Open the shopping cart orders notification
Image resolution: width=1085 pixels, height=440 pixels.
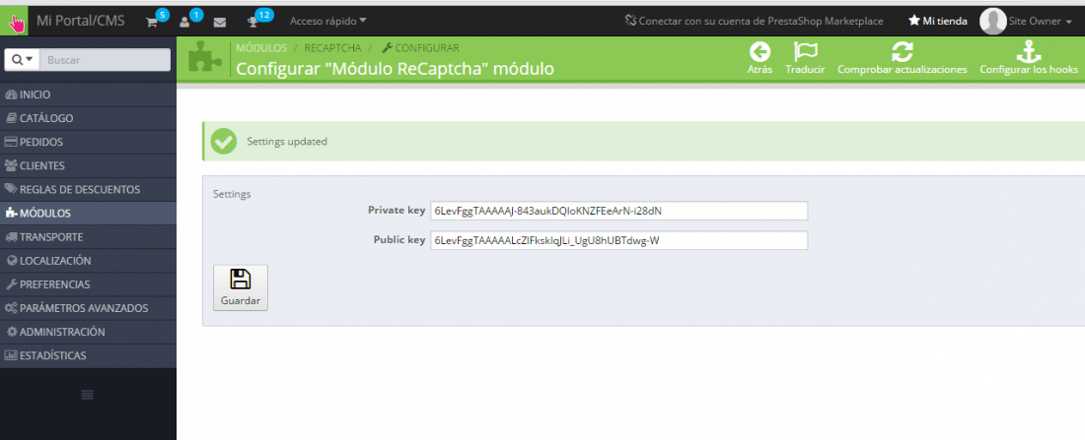point(152,22)
